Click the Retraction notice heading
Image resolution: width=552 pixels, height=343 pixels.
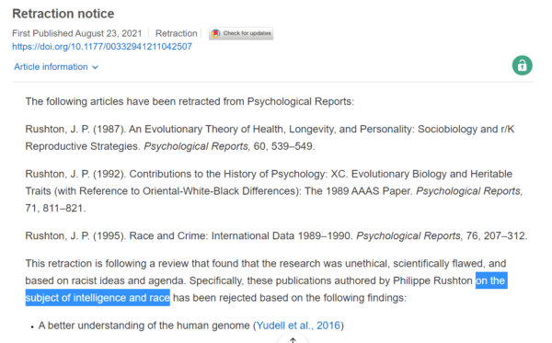pos(63,14)
